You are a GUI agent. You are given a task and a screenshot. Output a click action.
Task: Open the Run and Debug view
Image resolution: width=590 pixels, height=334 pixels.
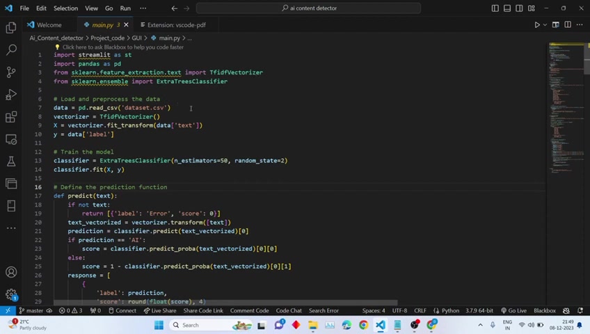tap(11, 95)
